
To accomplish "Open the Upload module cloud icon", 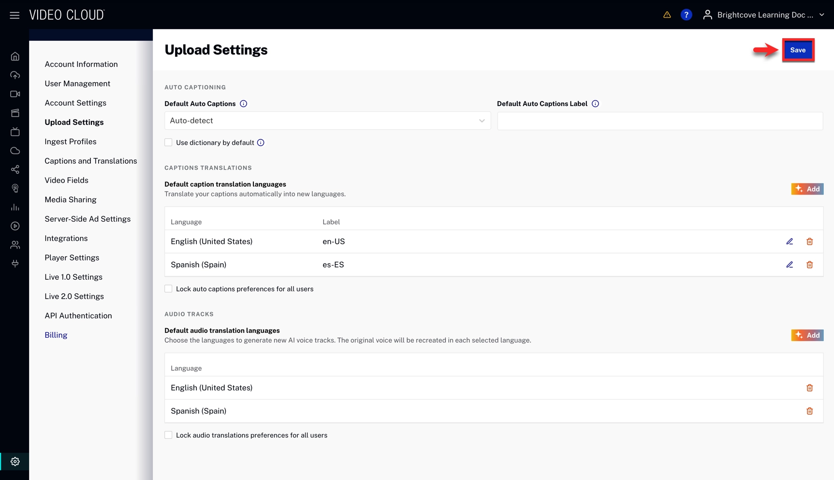I will tap(15, 75).
